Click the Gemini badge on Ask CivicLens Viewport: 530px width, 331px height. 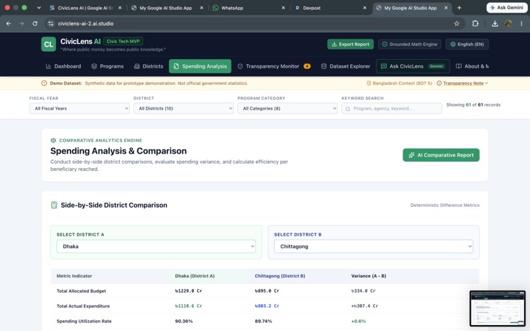[x=437, y=66]
